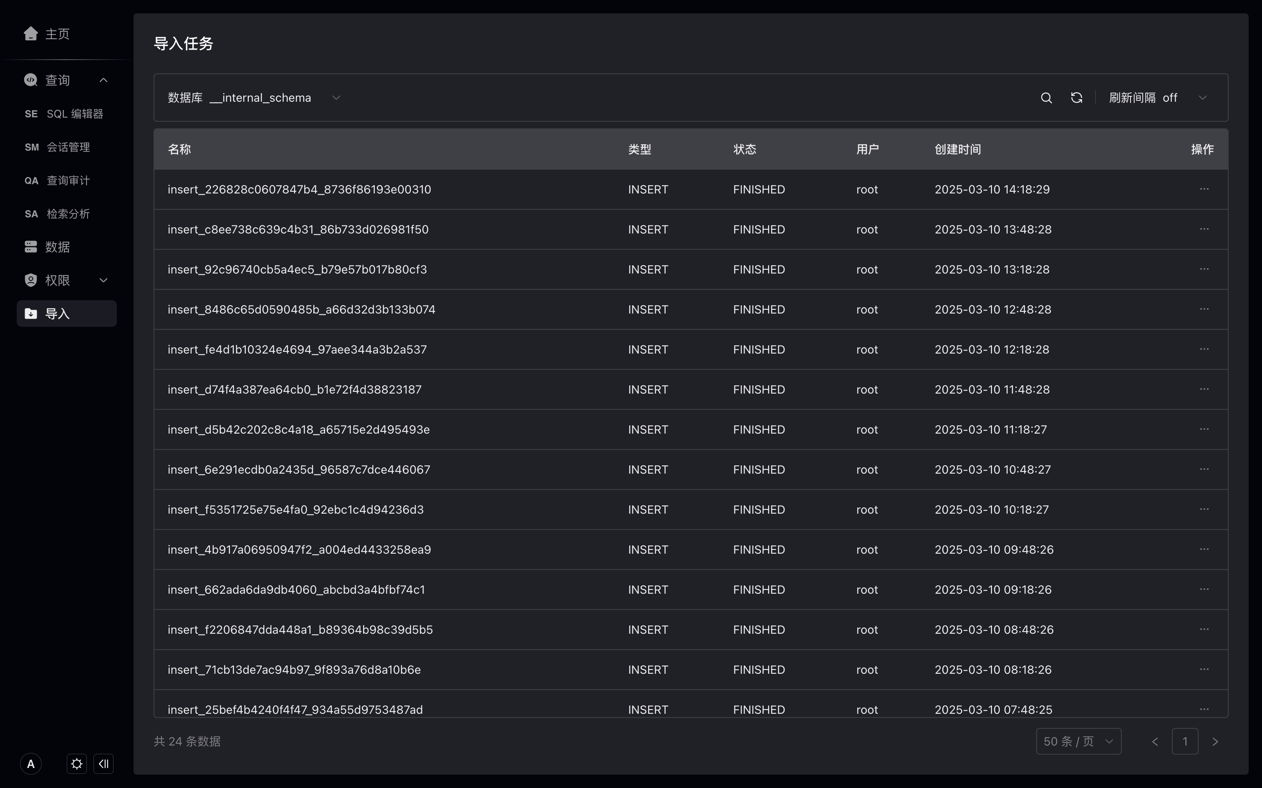Screen dimensions: 1262x788
Task: Collapse the 查询 section chevron
Action: 103,80
